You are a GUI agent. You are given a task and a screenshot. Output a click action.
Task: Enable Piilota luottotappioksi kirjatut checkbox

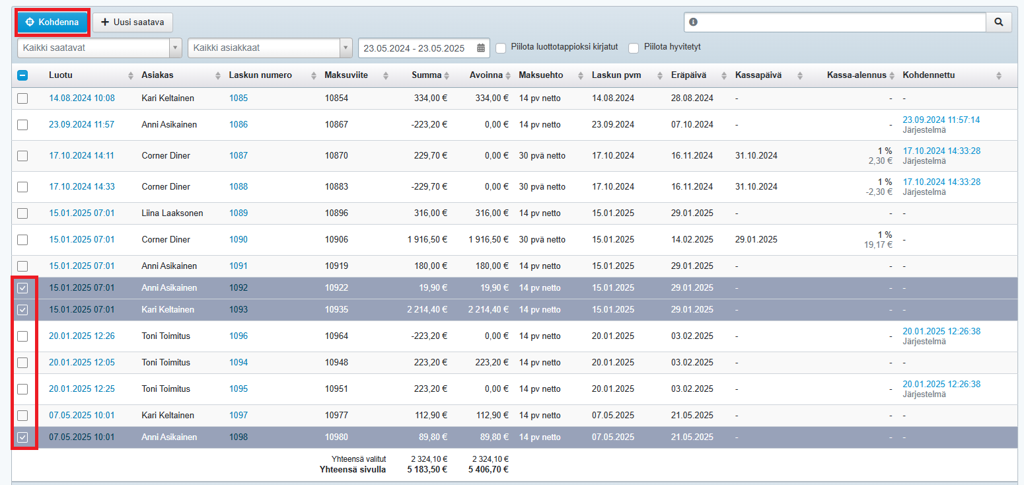coord(501,48)
